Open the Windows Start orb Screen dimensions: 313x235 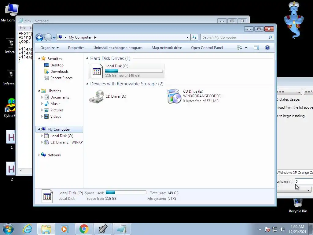(8, 229)
